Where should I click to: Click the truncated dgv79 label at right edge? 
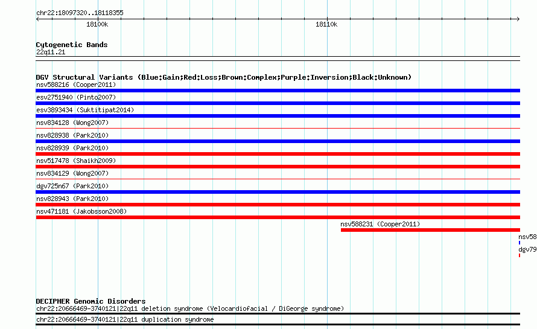pyautogui.click(x=527, y=249)
